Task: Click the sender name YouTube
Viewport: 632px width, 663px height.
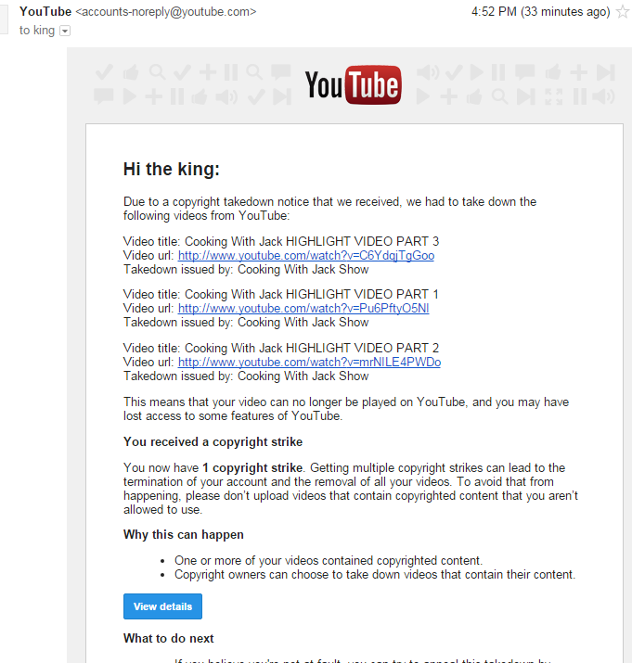Action: pos(45,12)
